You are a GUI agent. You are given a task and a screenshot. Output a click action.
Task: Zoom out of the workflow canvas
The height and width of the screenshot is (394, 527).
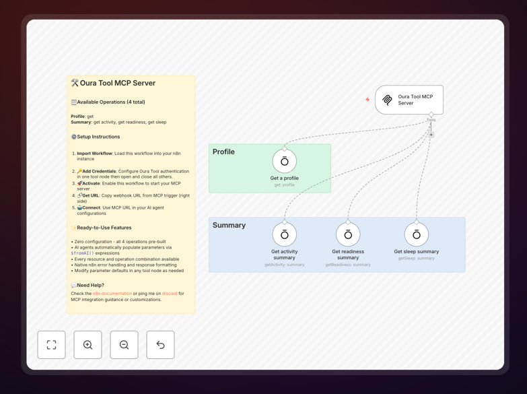(124, 345)
